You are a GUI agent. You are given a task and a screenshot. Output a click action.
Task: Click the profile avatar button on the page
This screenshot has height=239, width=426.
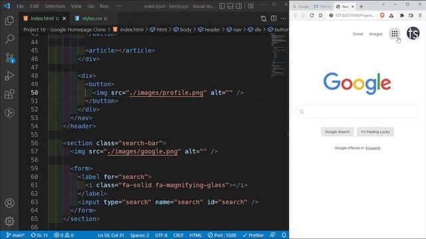[413, 33]
